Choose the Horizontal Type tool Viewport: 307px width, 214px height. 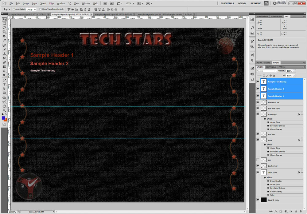(x=5, y=84)
